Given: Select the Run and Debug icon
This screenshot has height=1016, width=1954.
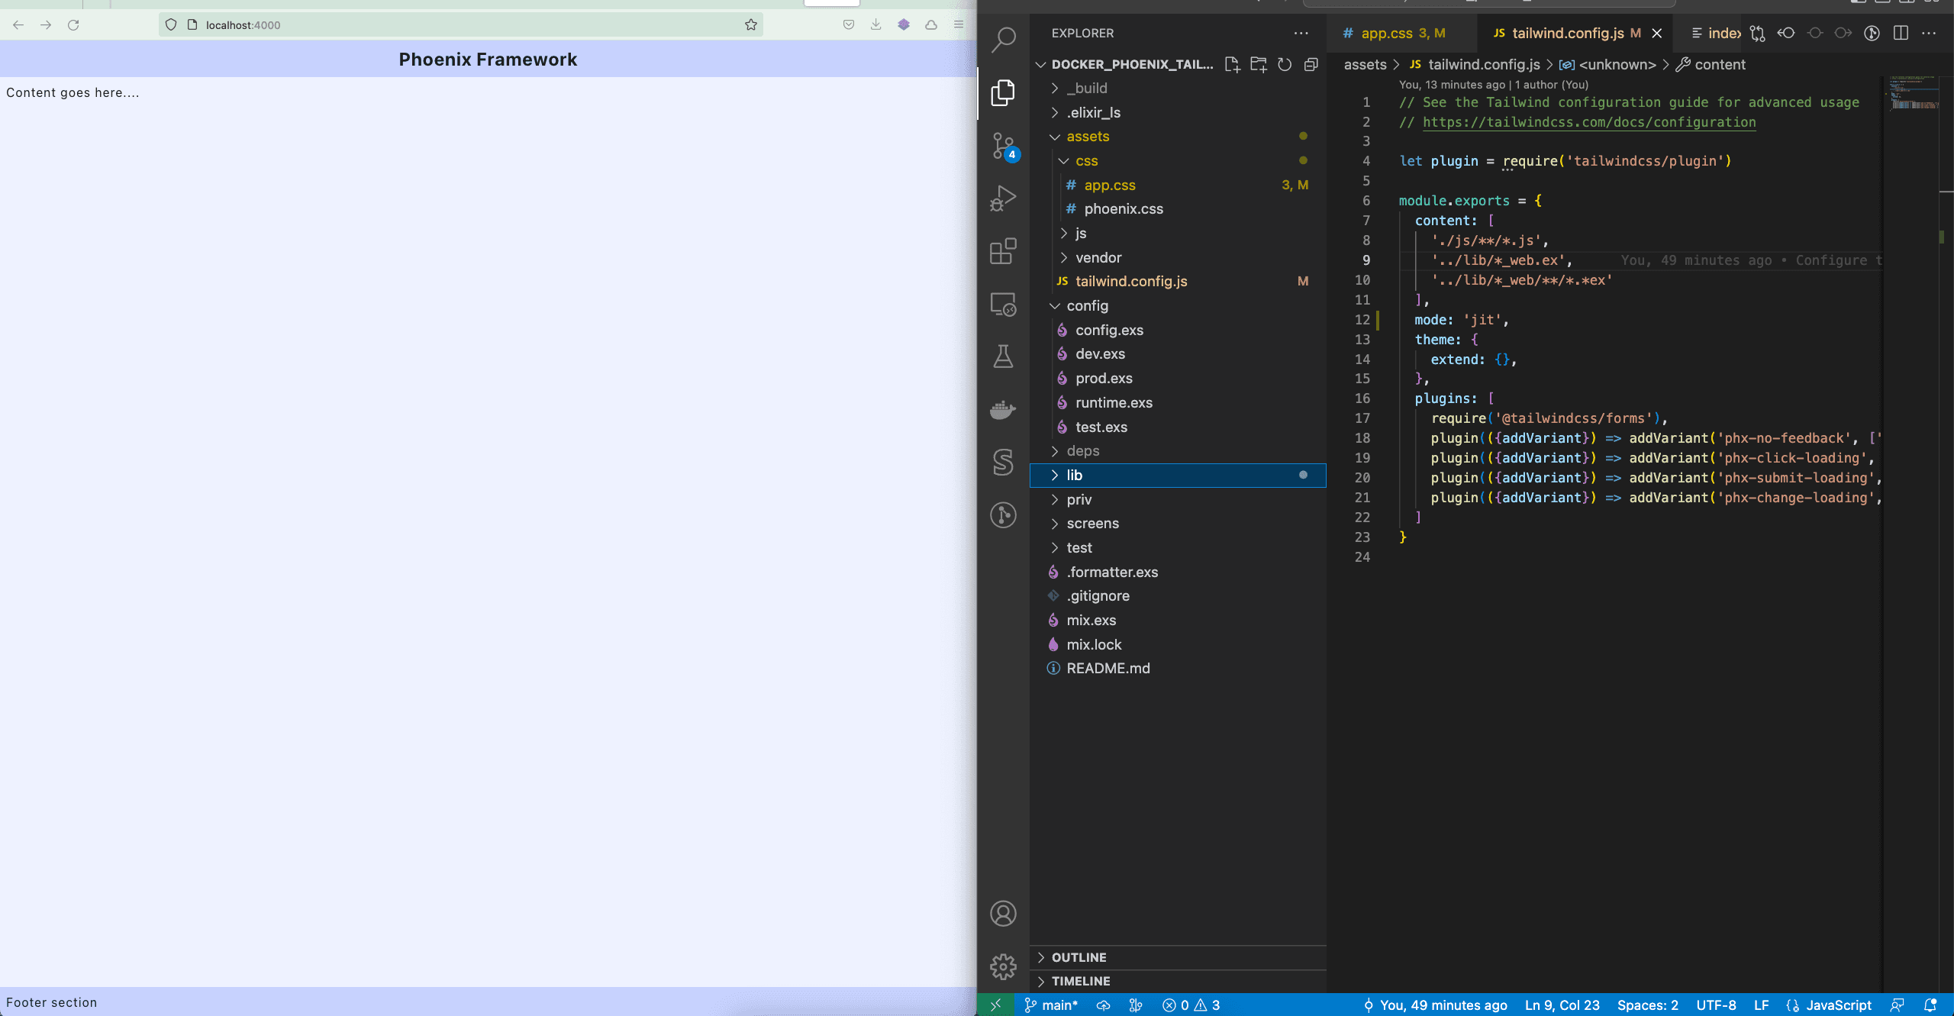Looking at the screenshot, I should click(x=1002, y=197).
